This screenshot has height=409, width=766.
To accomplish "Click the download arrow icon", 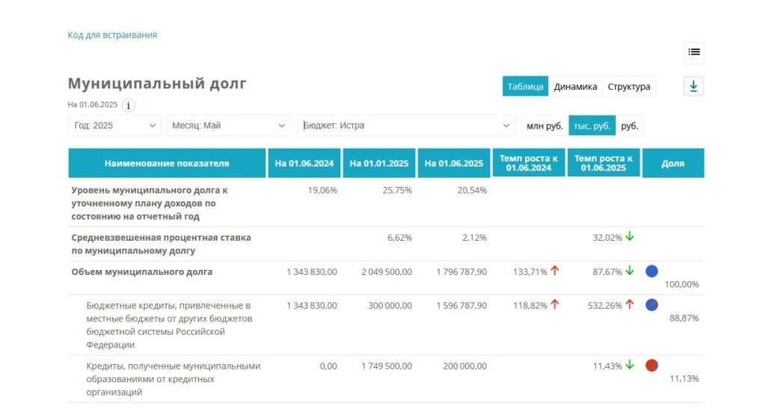I will coord(693,87).
